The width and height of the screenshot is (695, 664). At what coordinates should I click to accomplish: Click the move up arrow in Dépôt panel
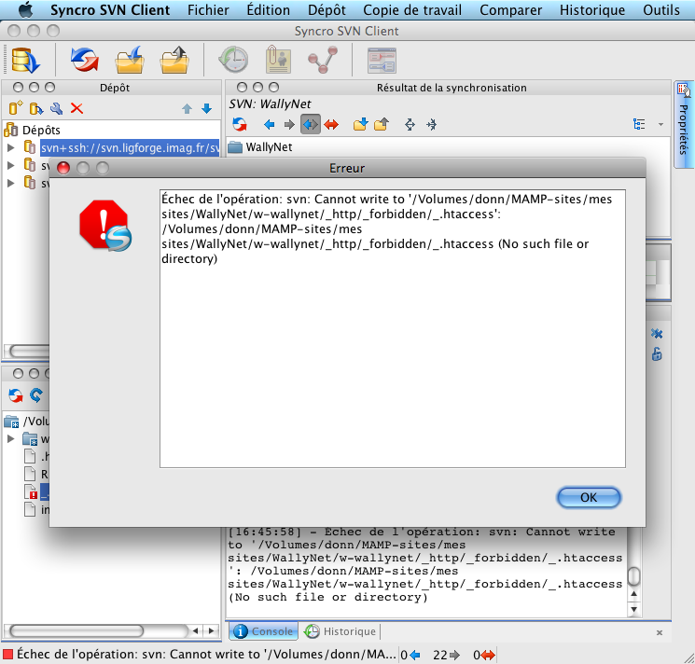point(188,108)
